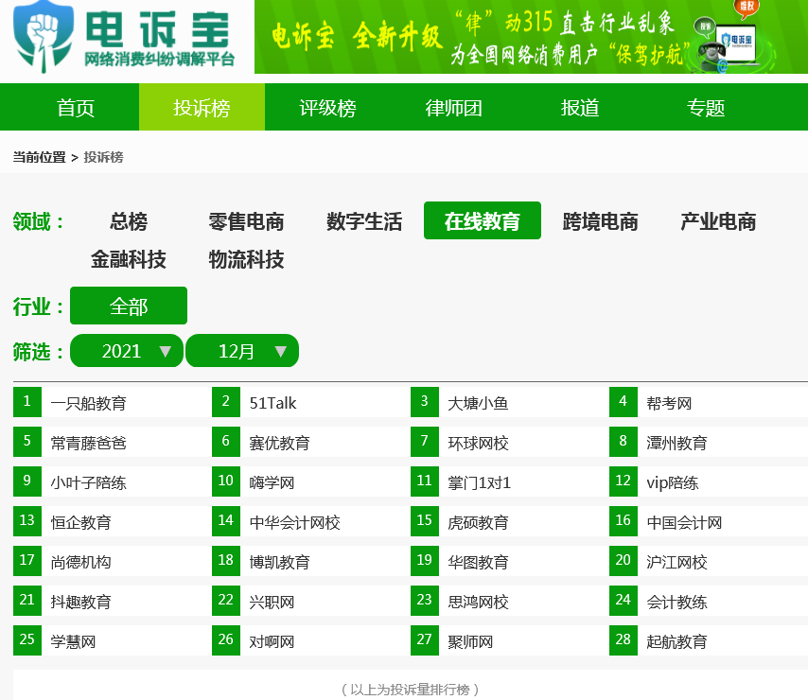Open rank 21 抖趣教育

(x=81, y=602)
